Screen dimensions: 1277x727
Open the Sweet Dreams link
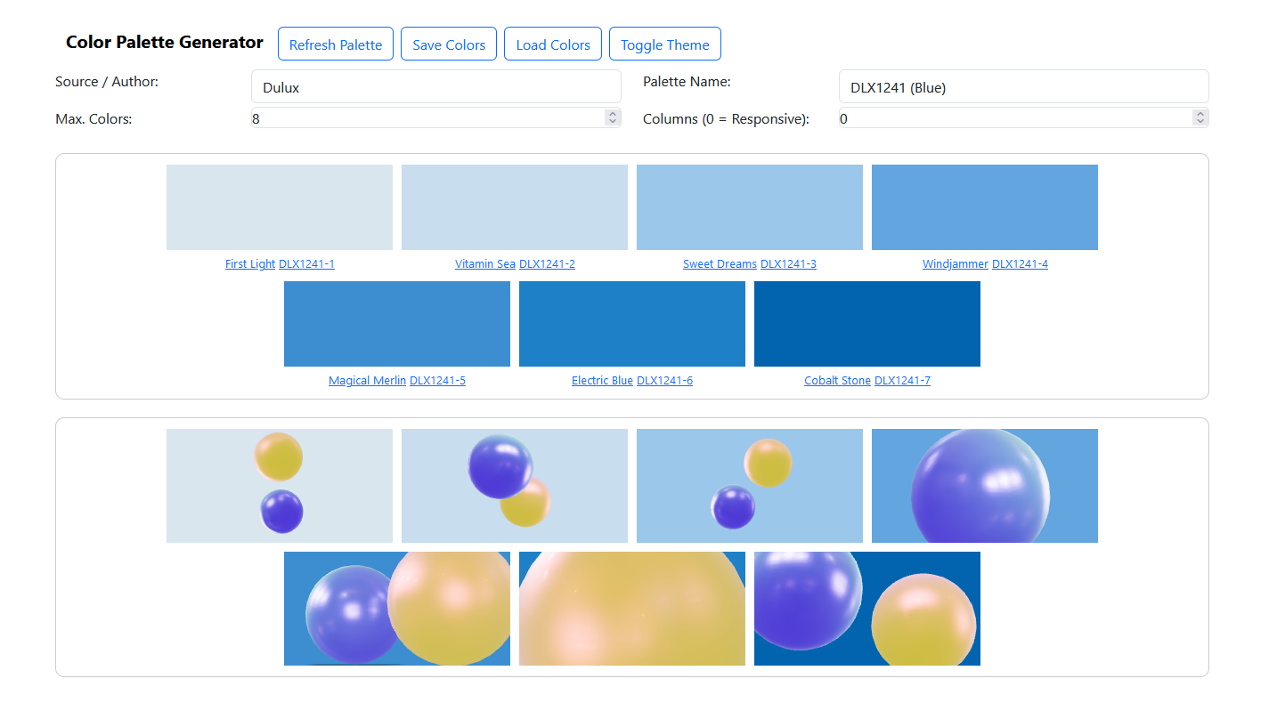720,264
